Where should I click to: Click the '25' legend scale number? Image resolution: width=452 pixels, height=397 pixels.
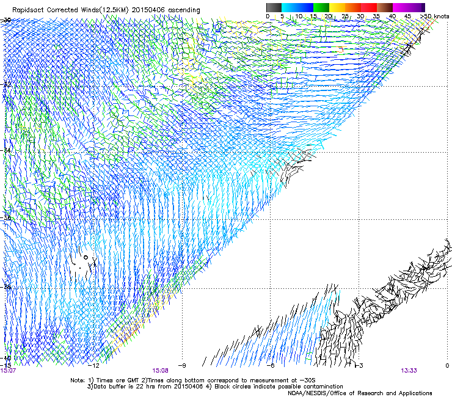coord(345,16)
